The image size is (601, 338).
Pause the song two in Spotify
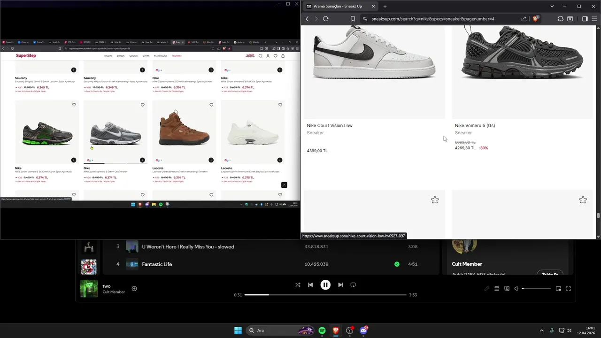325,285
